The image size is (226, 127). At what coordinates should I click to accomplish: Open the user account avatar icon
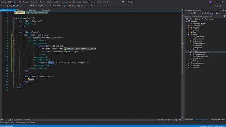[210, 2]
